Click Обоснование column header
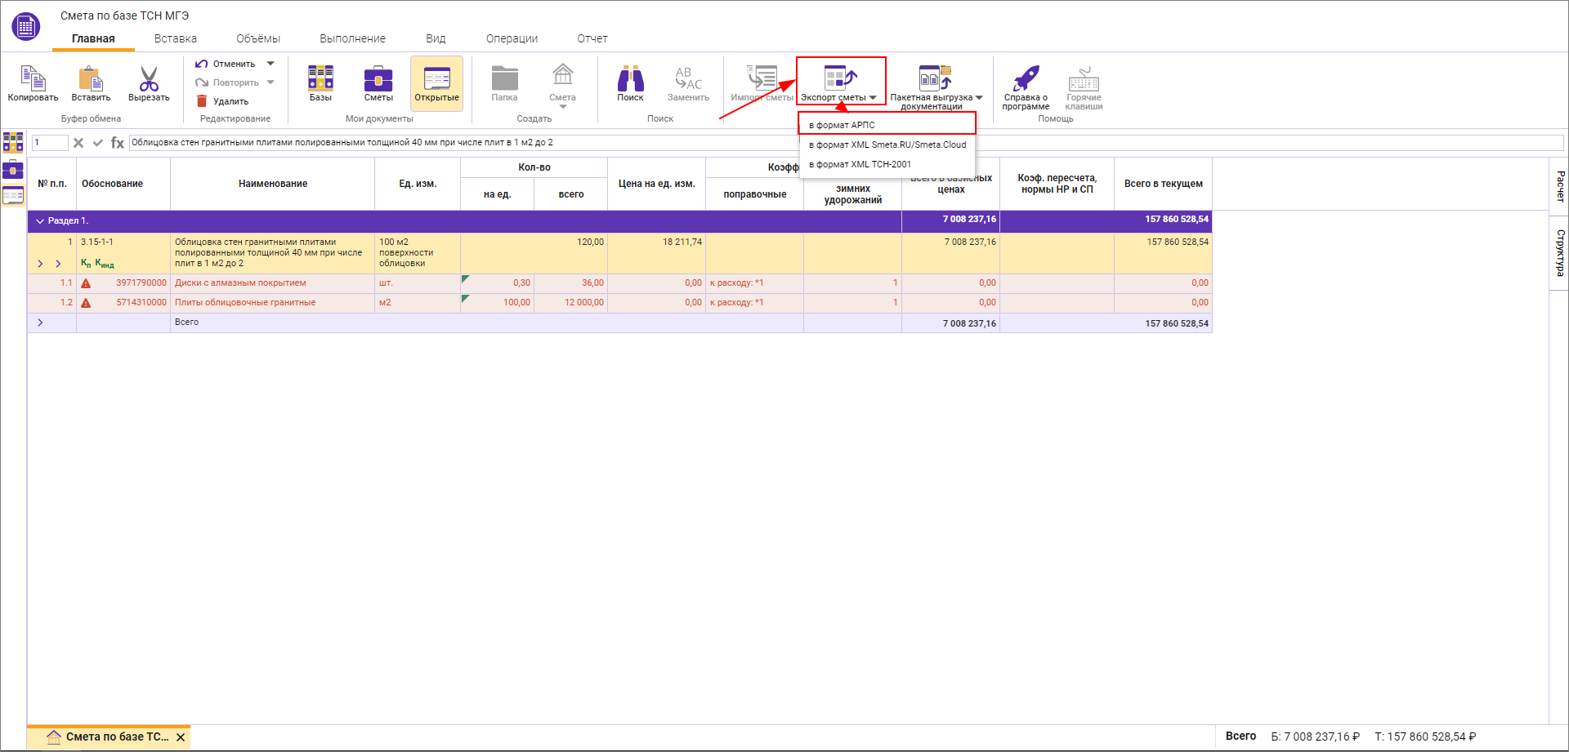 coord(123,184)
